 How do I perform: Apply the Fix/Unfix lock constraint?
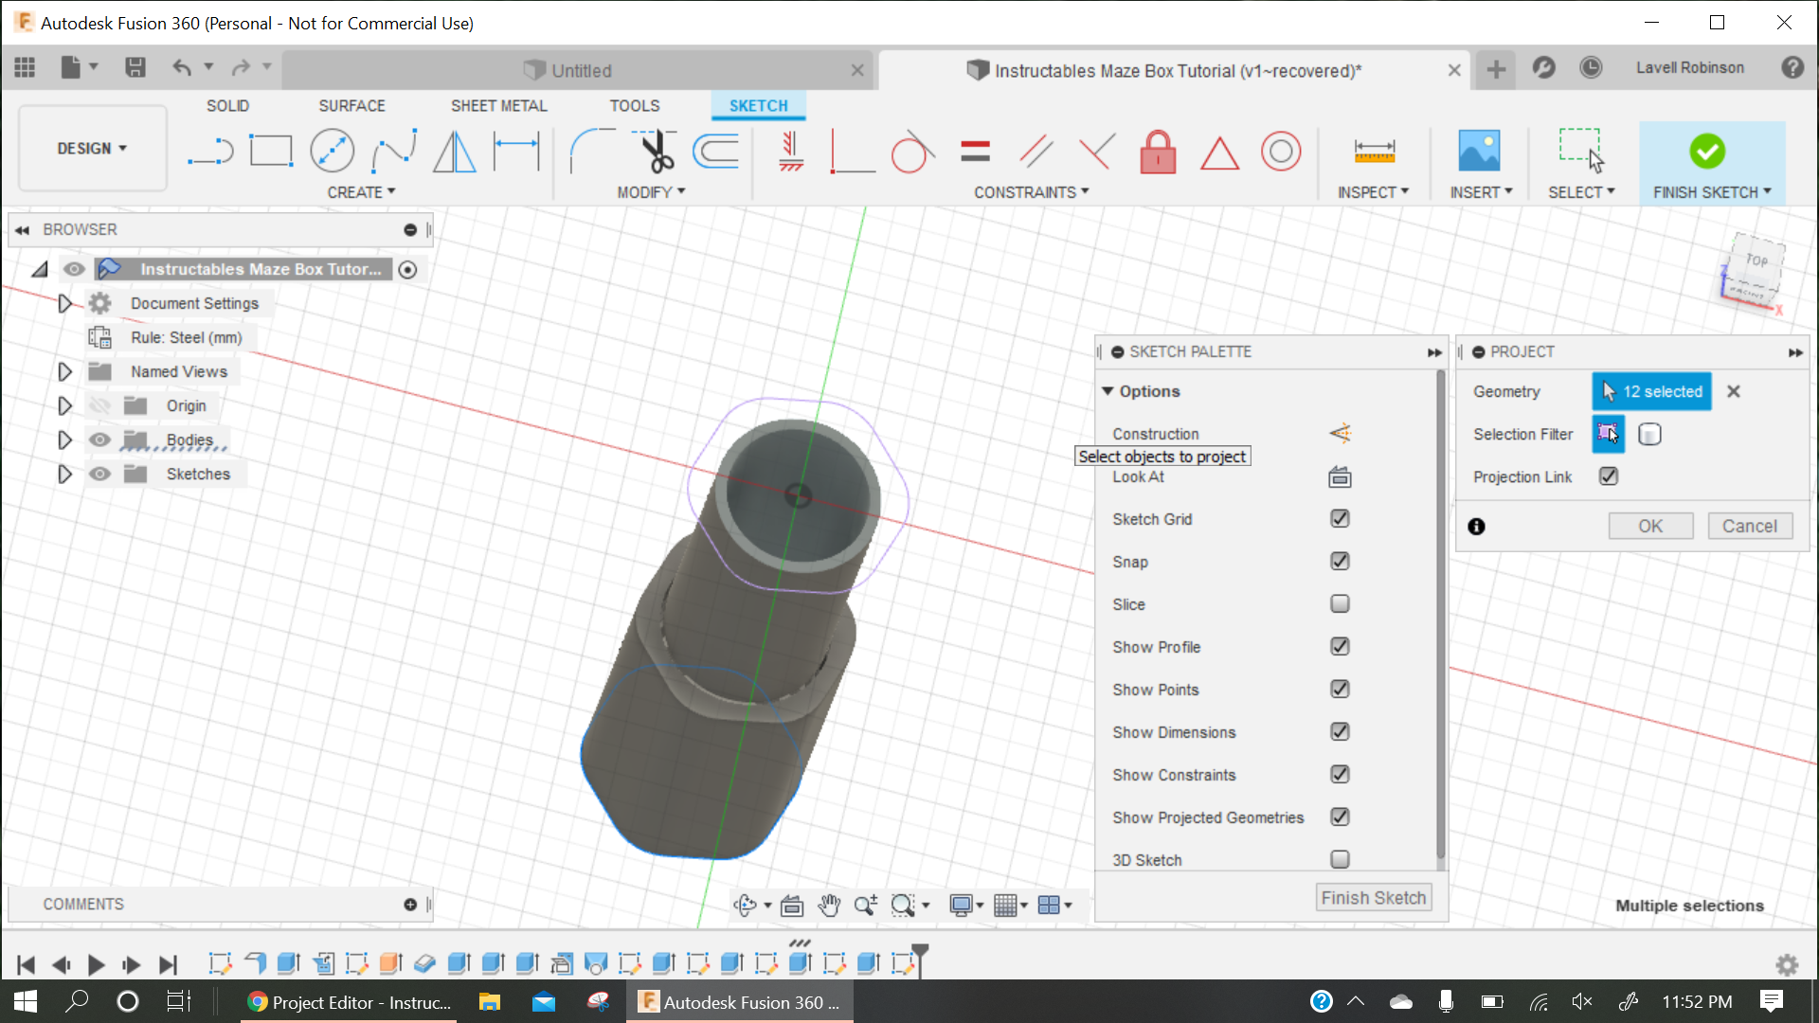click(x=1158, y=151)
